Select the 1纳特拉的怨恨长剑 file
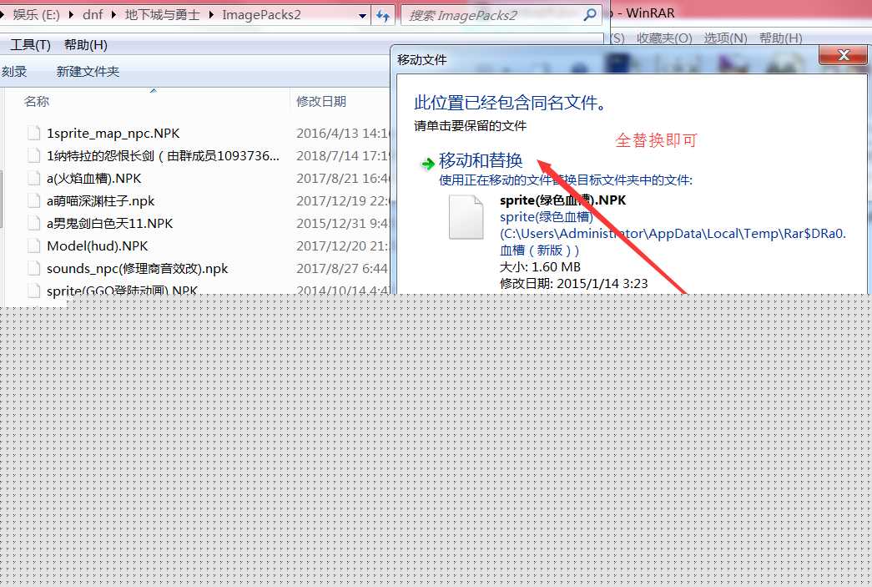This screenshot has width=872, height=587. (x=163, y=156)
